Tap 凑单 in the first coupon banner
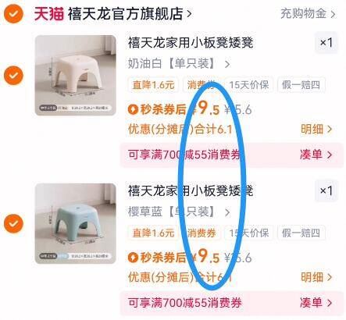The height and width of the screenshot is (320, 346). [316, 155]
